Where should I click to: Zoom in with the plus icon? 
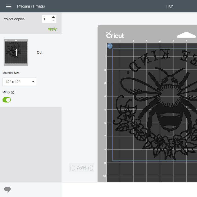click(x=91, y=168)
